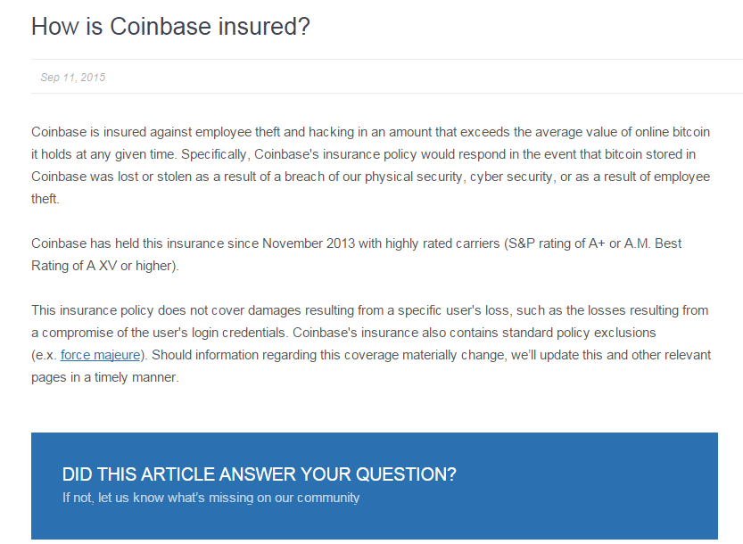The image size is (743, 544).
Task: Click the Sep 11, 2015 article date
Action: tap(73, 78)
